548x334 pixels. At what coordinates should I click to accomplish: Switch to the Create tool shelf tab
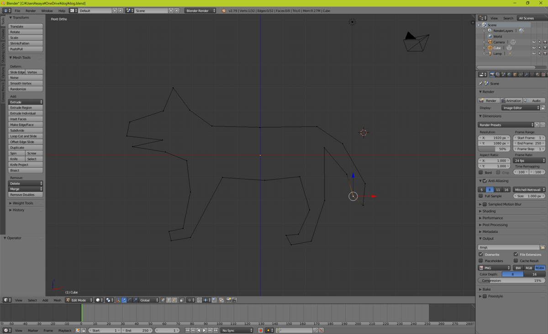coord(3,34)
